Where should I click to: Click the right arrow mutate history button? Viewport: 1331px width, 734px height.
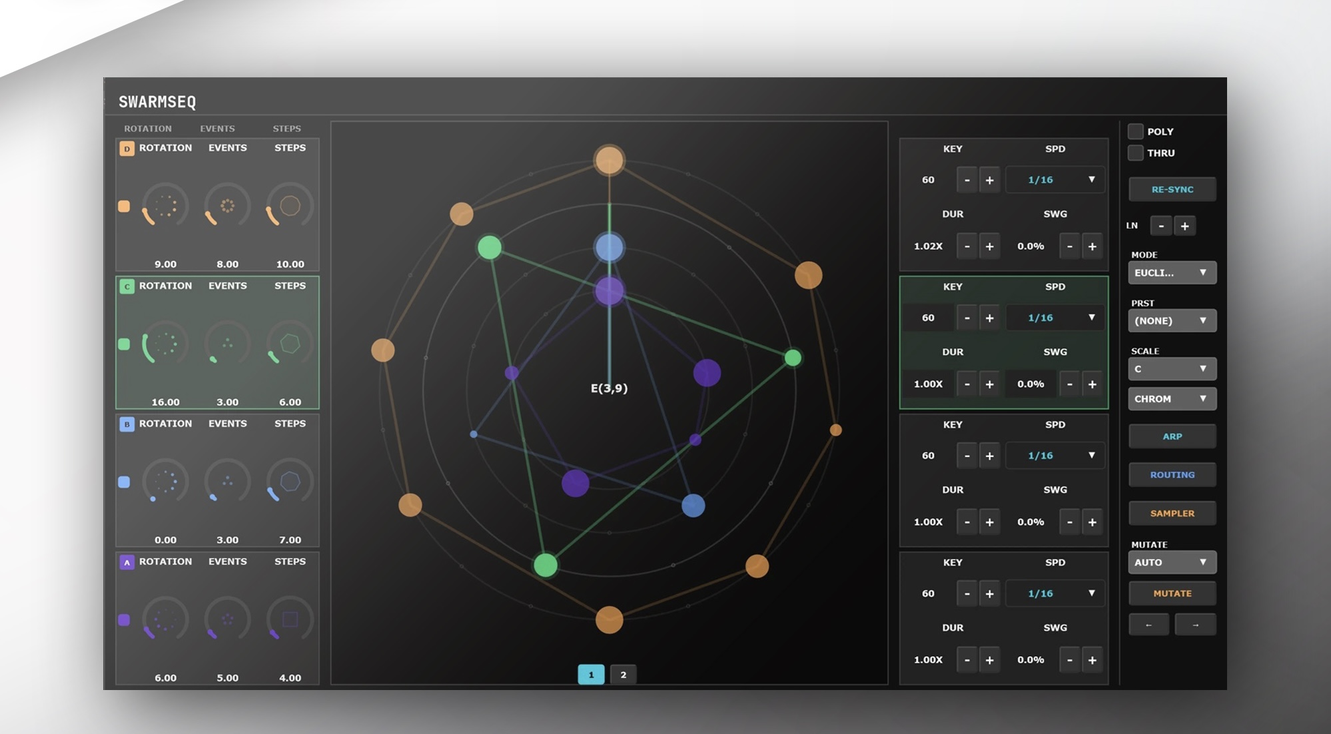pyautogui.click(x=1195, y=625)
